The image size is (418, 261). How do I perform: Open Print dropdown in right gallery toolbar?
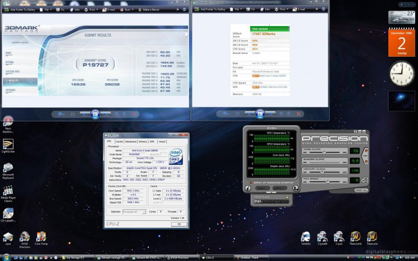pyautogui.click(x=281, y=9)
